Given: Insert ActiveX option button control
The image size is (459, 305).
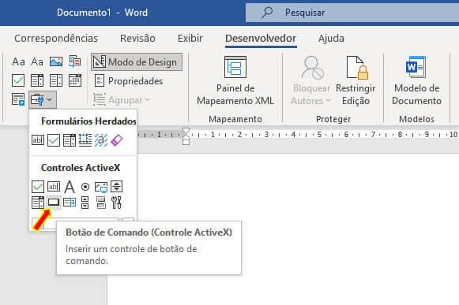Looking at the screenshot, I should (85, 186).
